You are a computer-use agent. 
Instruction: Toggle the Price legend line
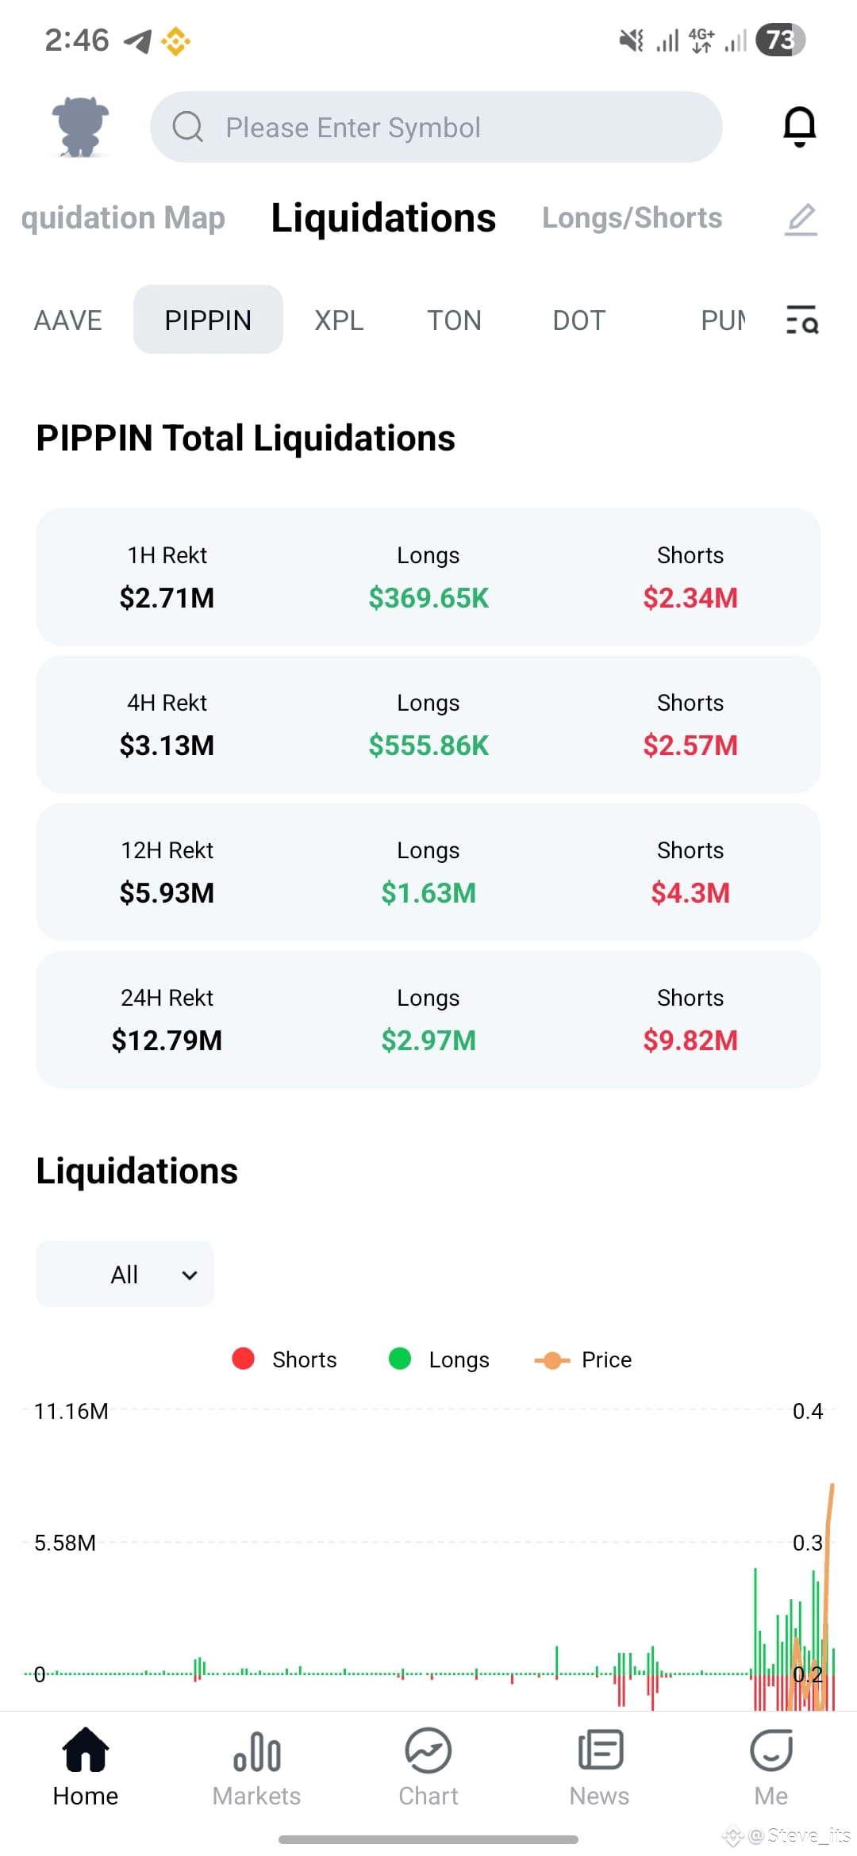tap(583, 1359)
